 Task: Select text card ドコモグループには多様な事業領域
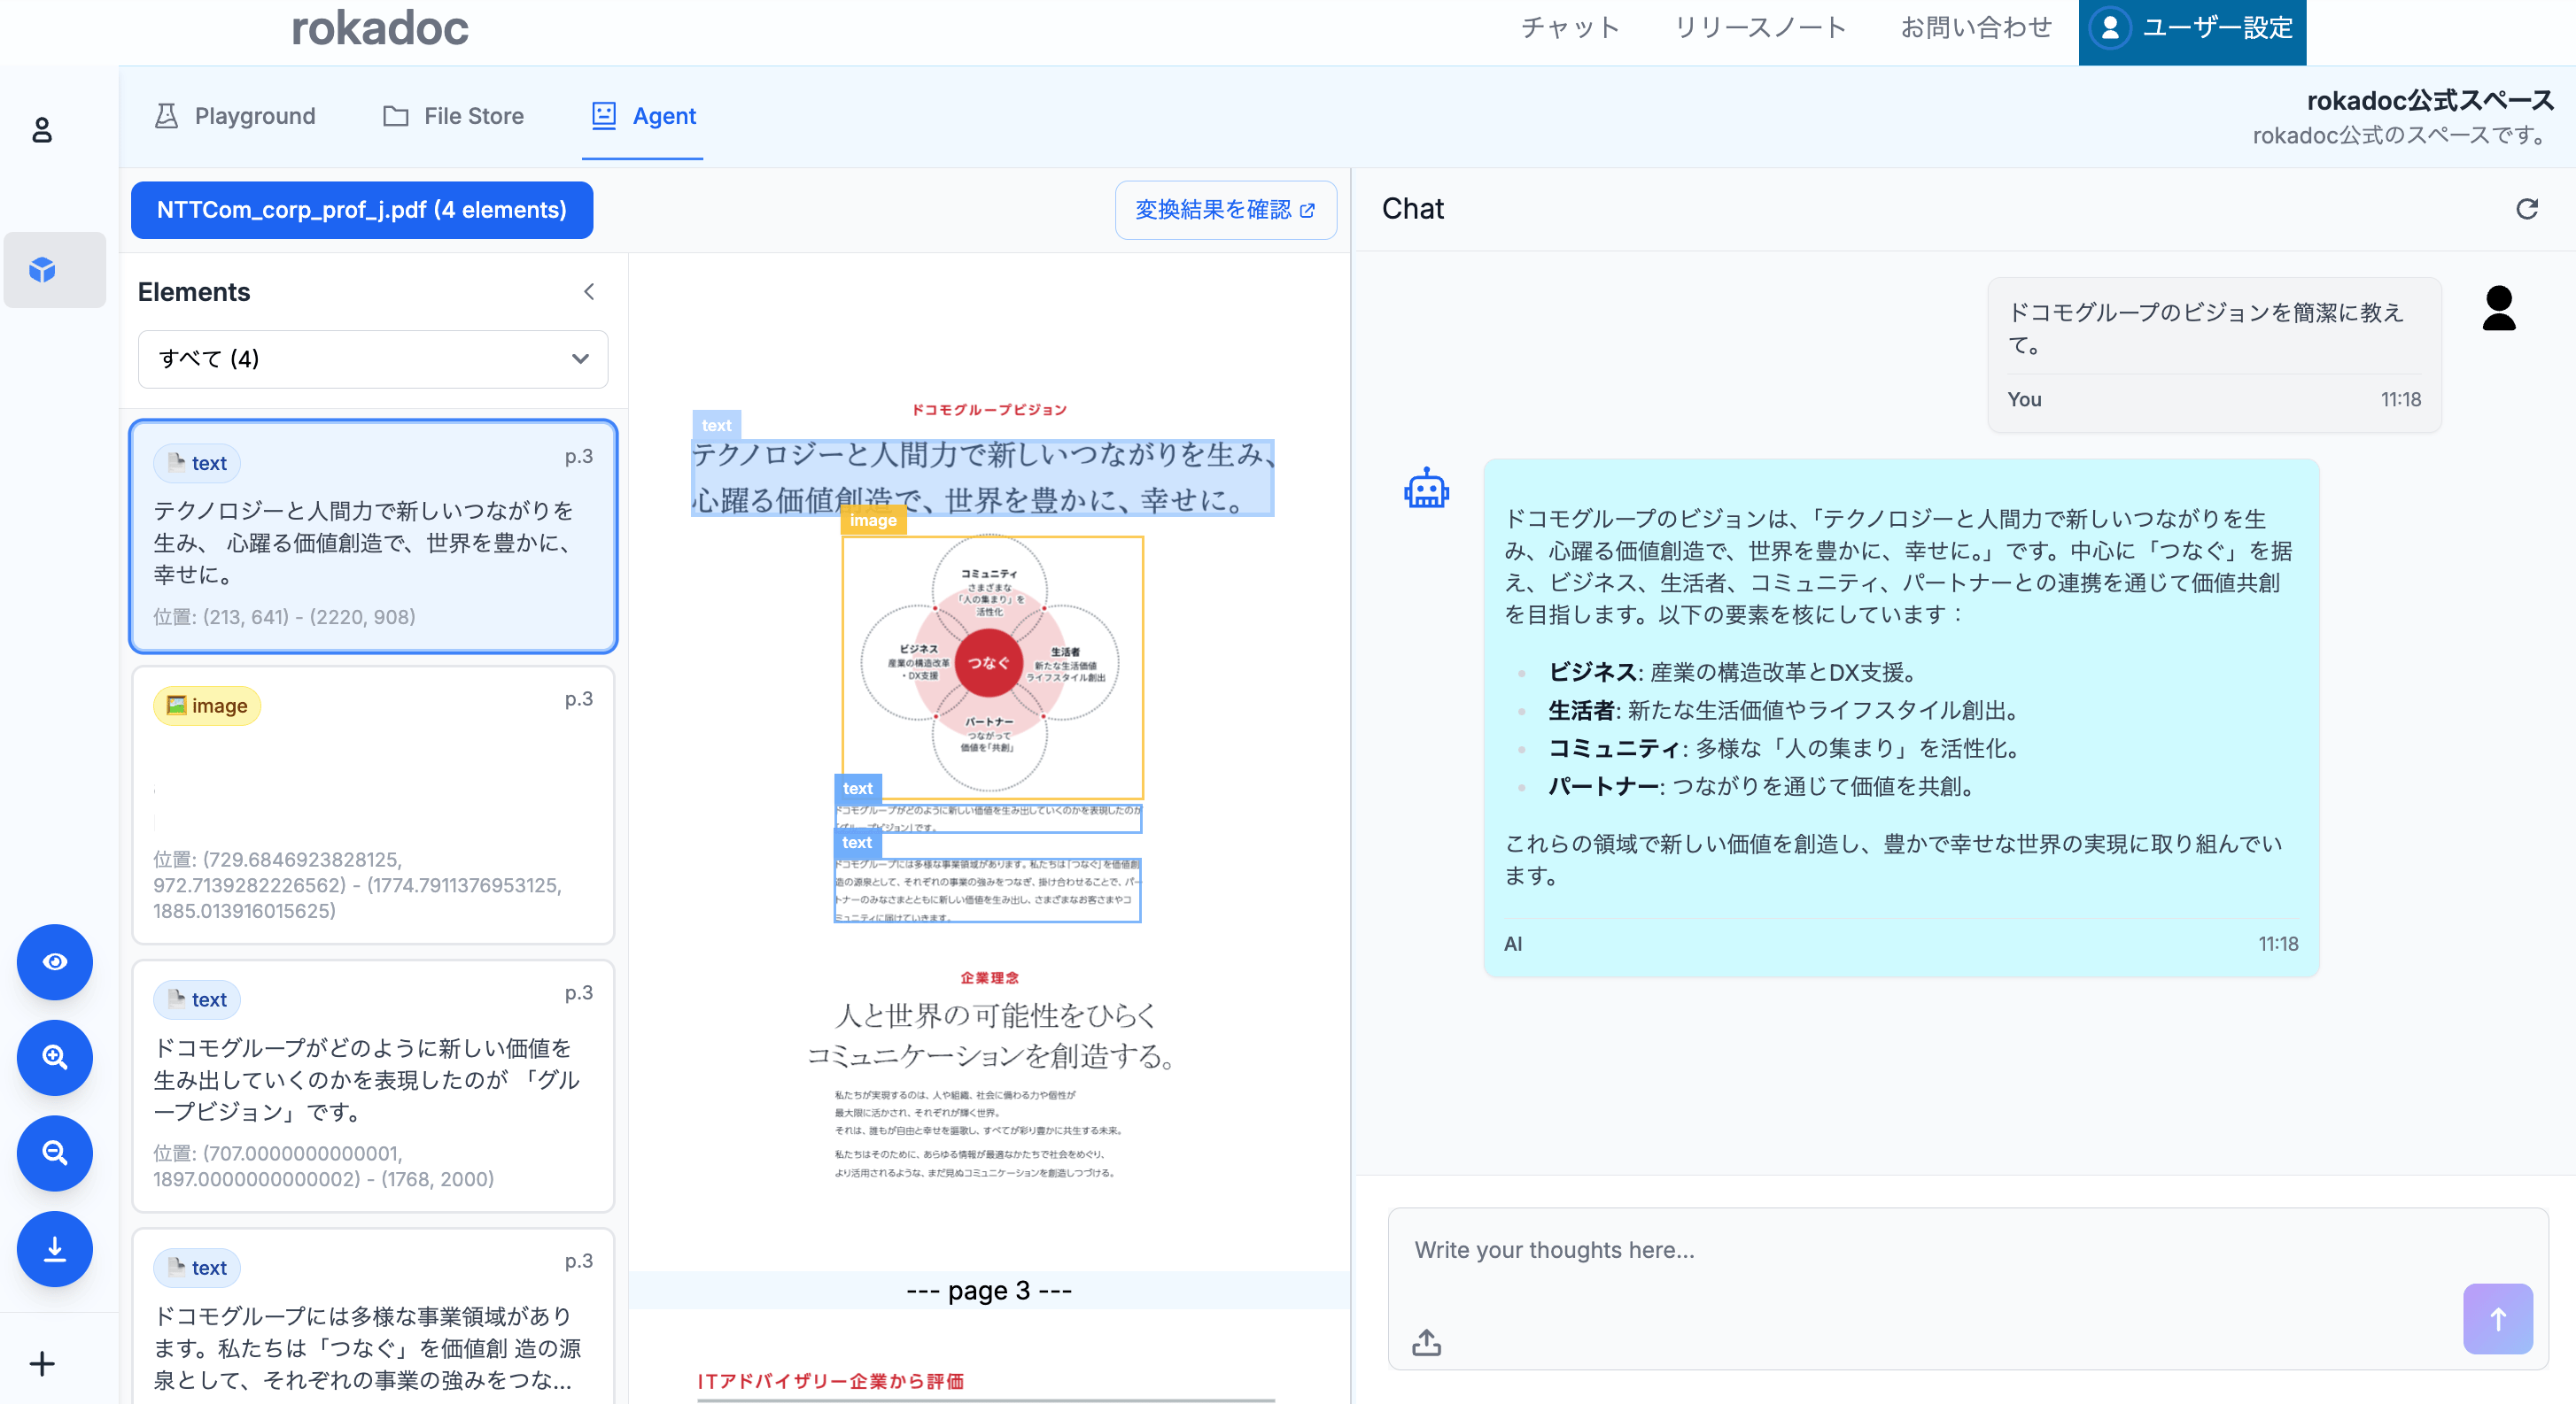373,1317
